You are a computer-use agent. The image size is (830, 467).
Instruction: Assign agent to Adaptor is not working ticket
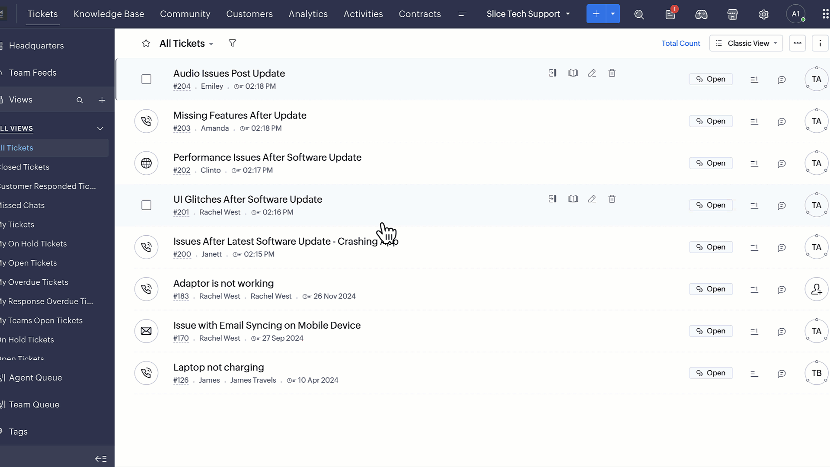(816, 289)
